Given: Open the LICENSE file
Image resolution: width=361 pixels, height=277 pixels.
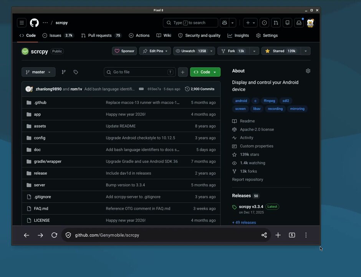Looking at the screenshot, I should pos(42,220).
